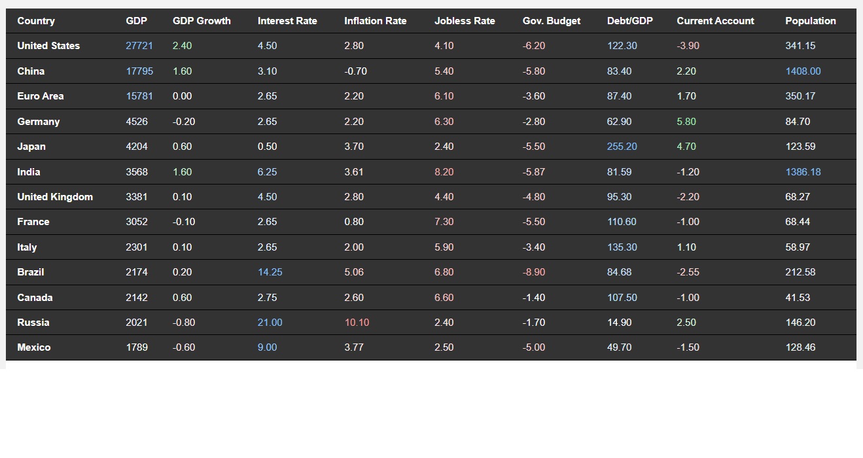Open the Brazil country link
Viewport: 863px width, 458px height.
pyautogui.click(x=31, y=272)
